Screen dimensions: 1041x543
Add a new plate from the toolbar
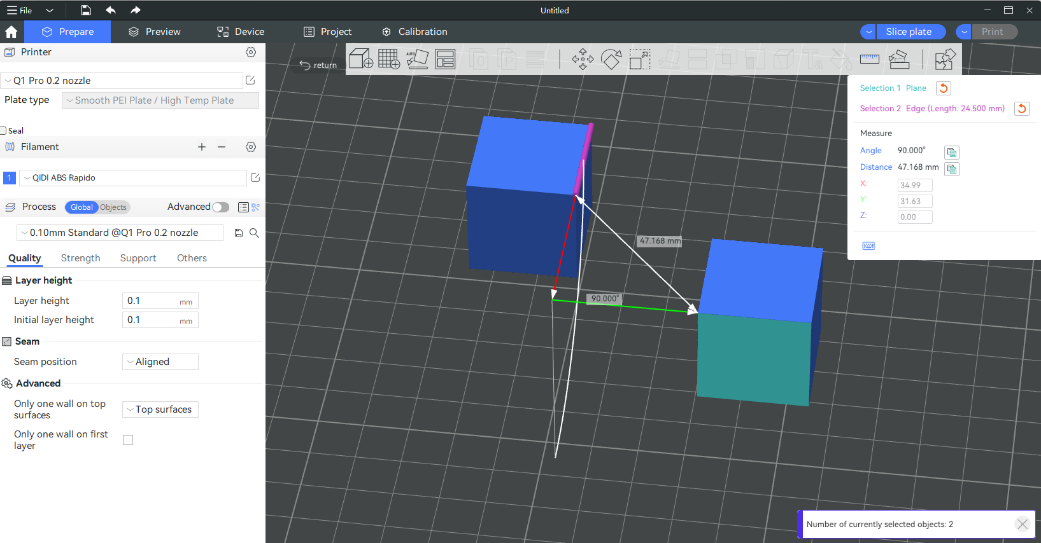pyautogui.click(x=389, y=59)
